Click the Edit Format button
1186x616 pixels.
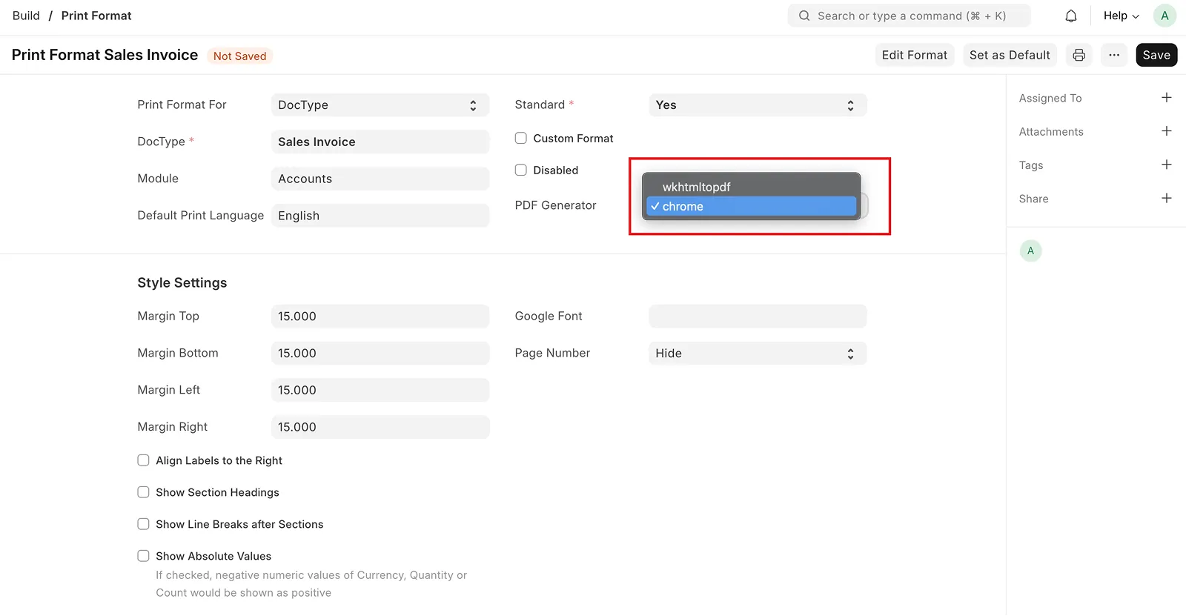point(914,55)
